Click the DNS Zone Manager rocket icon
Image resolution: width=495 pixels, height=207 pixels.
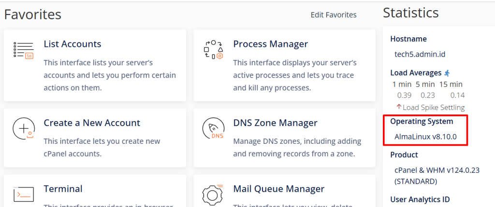click(x=213, y=129)
